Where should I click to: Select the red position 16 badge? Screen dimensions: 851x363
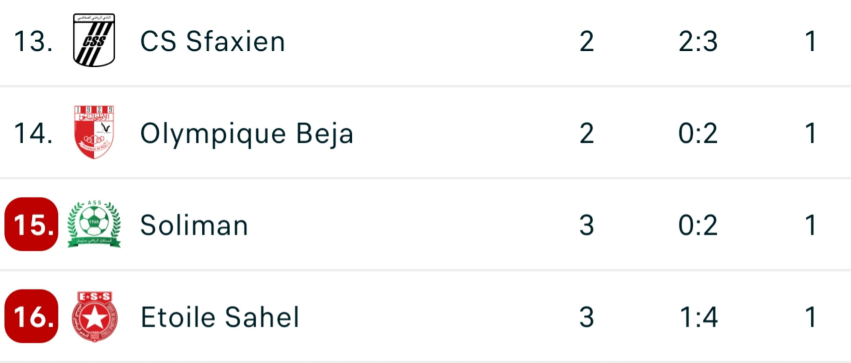click(32, 316)
